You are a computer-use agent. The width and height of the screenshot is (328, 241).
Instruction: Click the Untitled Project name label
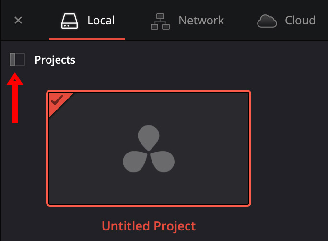(149, 226)
